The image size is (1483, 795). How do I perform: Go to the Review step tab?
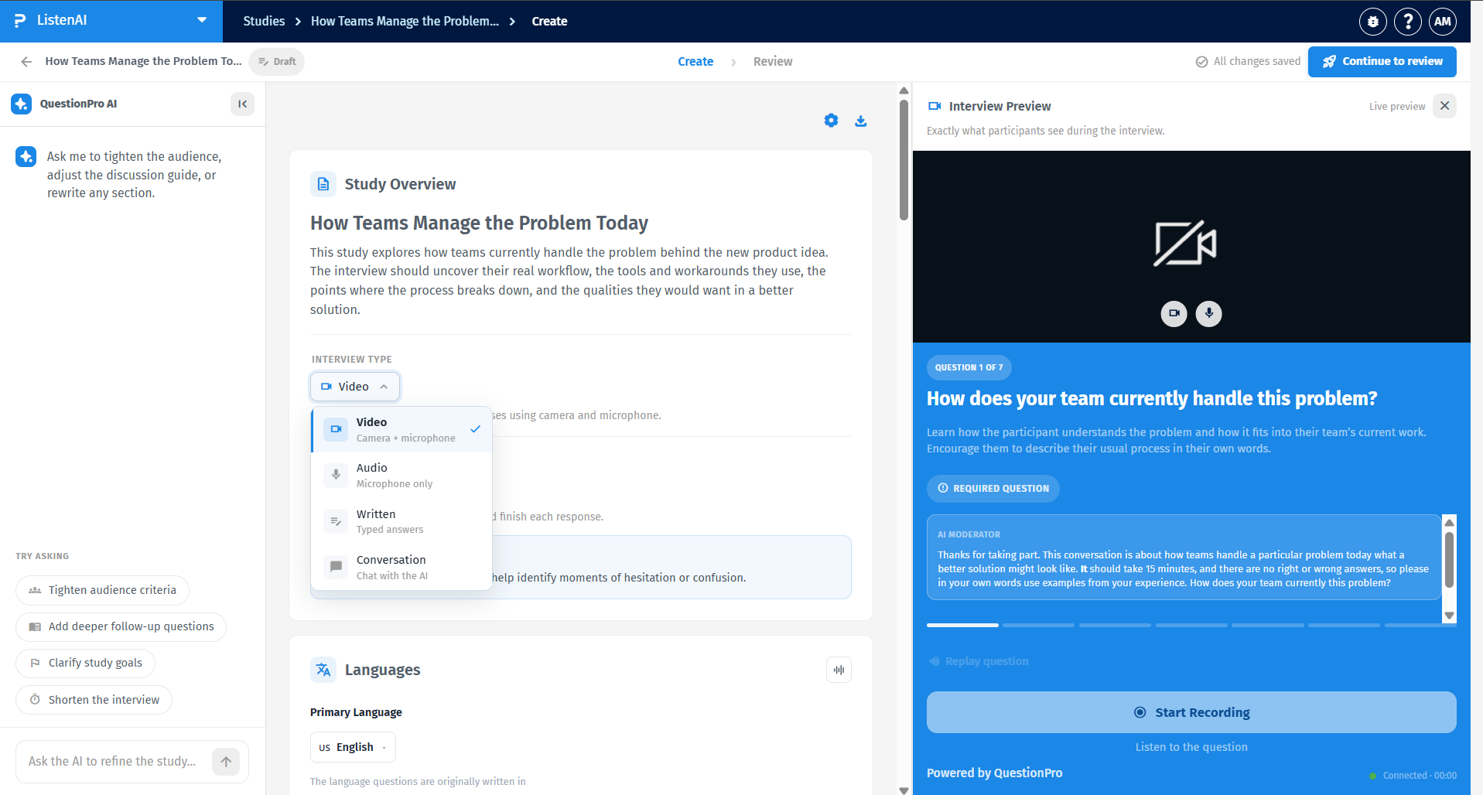(773, 62)
